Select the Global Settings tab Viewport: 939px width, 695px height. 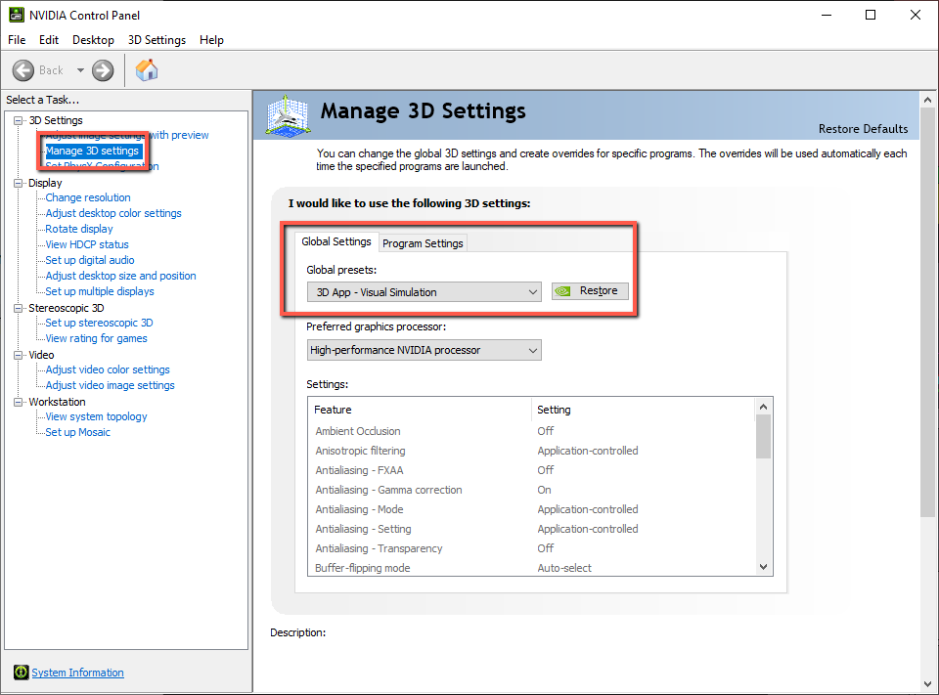point(336,241)
